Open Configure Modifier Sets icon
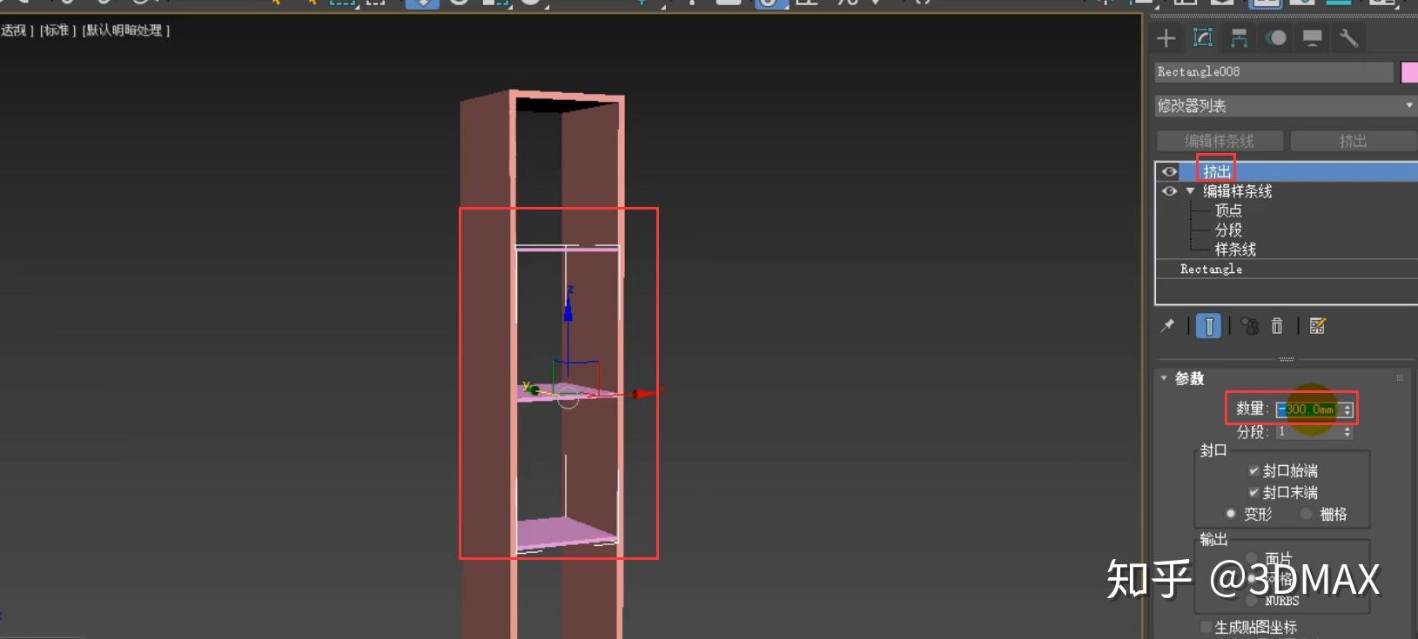The height and width of the screenshot is (639, 1418). coord(1318,326)
